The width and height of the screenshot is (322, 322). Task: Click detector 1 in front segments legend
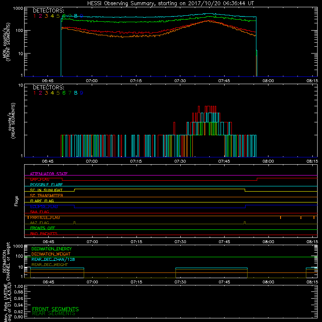[35, 16]
